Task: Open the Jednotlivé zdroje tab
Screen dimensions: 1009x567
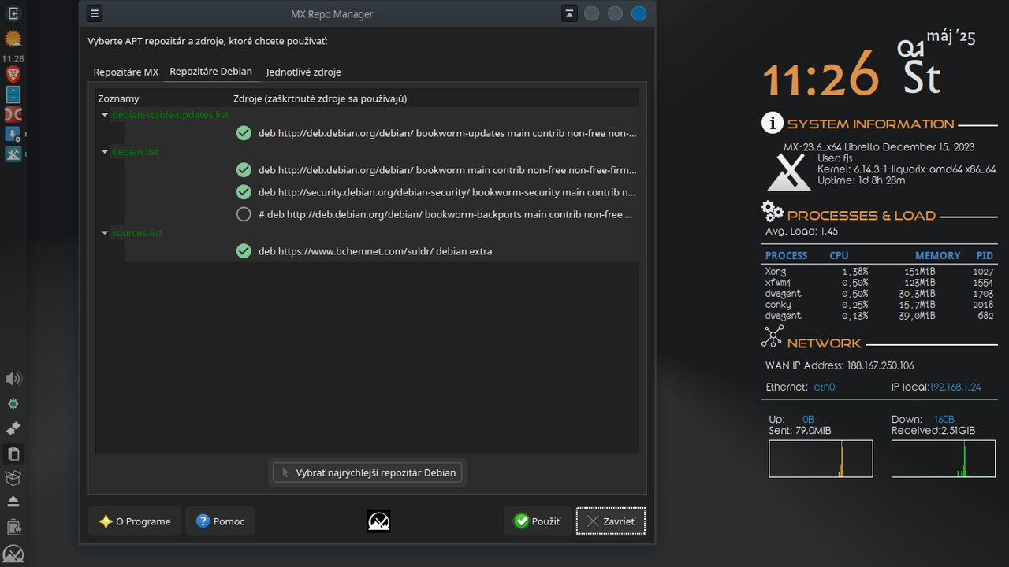Action: coord(303,72)
